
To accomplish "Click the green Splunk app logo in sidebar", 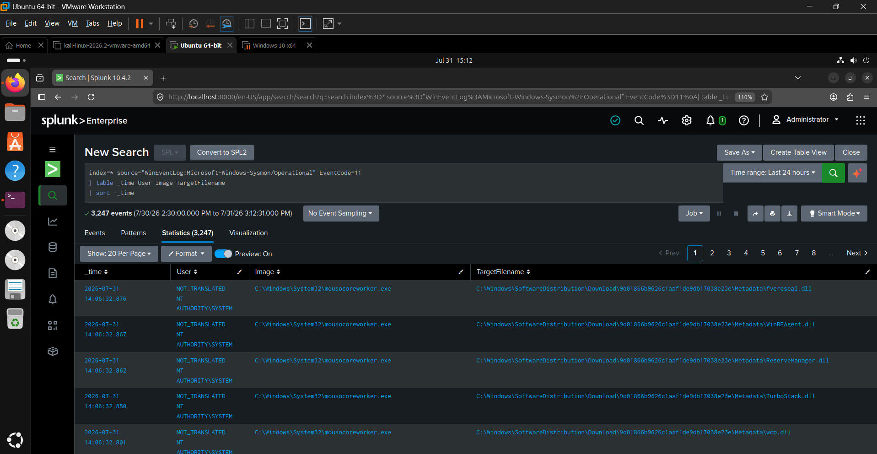I will pos(53,169).
